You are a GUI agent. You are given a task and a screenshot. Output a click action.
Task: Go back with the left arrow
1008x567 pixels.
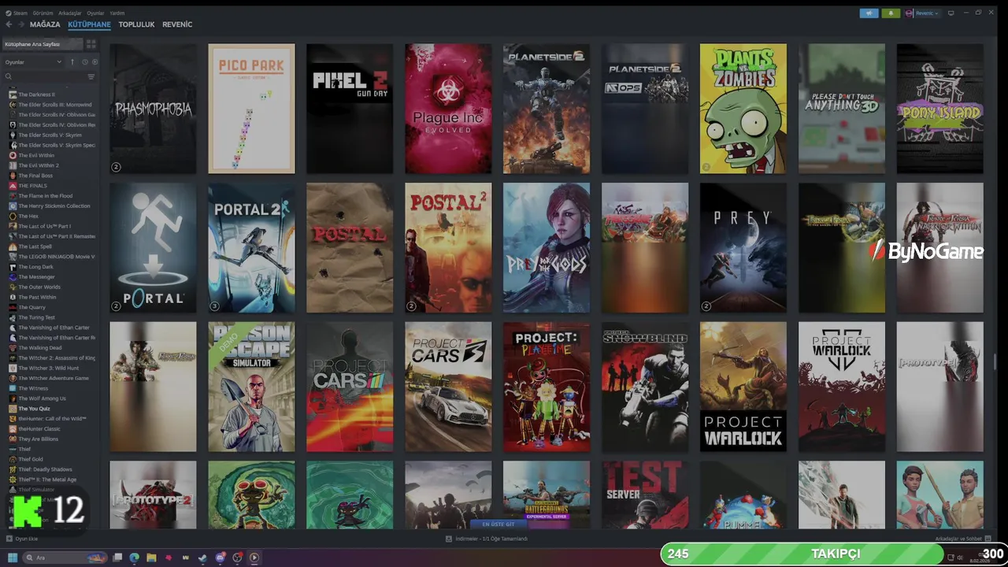tap(9, 24)
